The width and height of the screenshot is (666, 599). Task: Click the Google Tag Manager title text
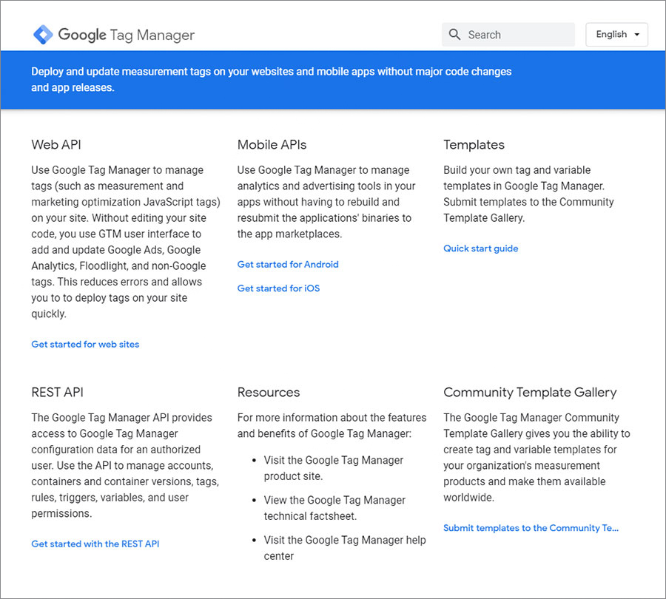click(126, 35)
